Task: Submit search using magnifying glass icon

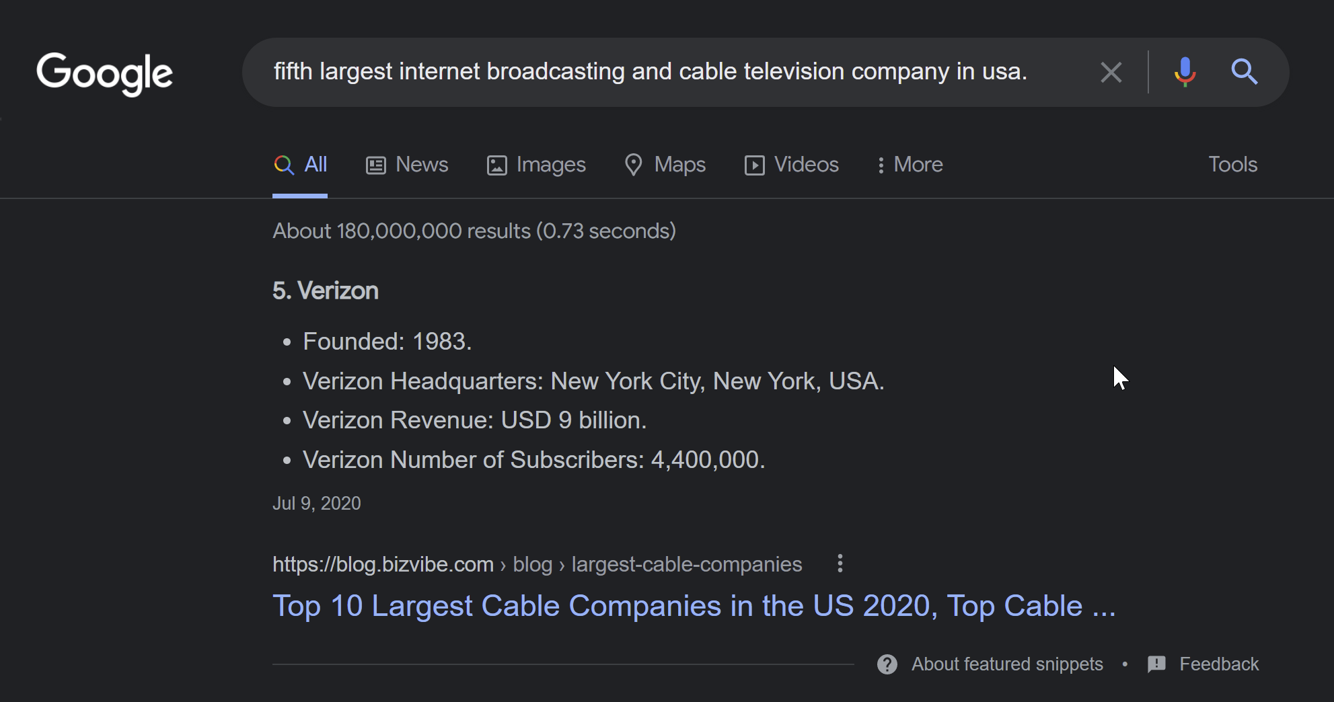Action: [x=1244, y=71]
